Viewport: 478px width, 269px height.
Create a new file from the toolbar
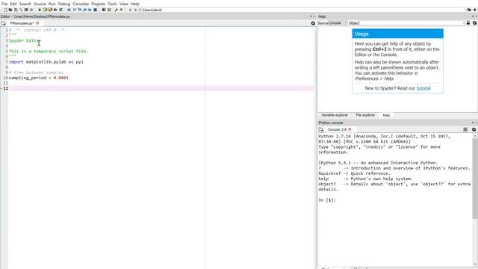[5, 10]
